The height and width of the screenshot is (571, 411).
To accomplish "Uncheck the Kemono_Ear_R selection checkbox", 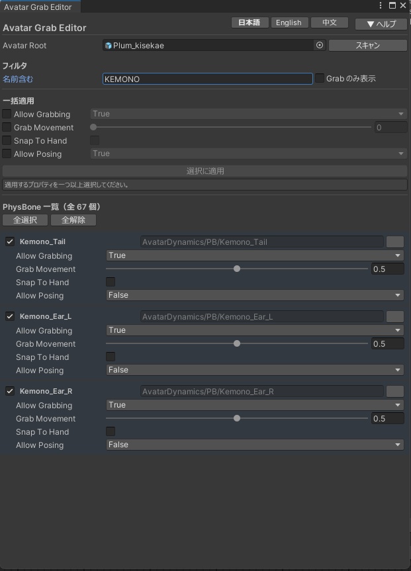I will click(10, 391).
